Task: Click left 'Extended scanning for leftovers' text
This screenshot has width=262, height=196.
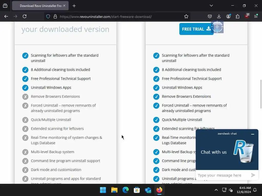Action: pos(57,129)
